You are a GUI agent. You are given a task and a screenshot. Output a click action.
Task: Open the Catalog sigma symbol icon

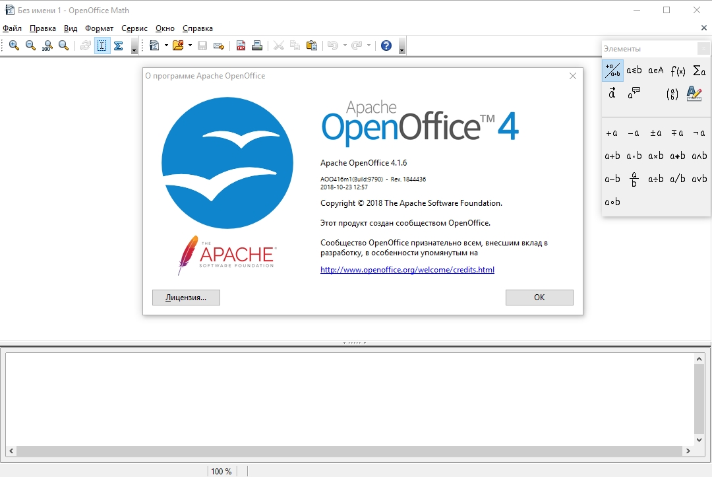click(x=119, y=46)
